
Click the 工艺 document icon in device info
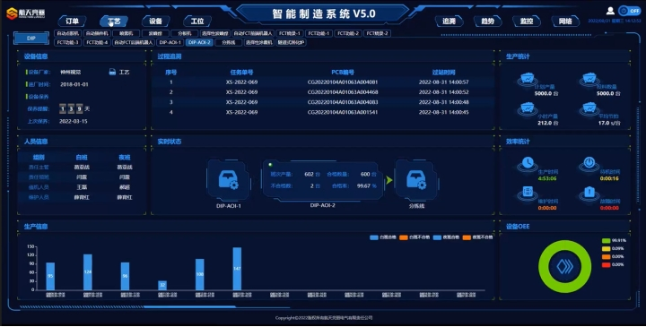tap(112, 72)
